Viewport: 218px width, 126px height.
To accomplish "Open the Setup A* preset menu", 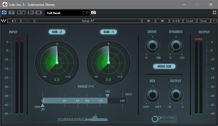I will click(x=88, y=21).
